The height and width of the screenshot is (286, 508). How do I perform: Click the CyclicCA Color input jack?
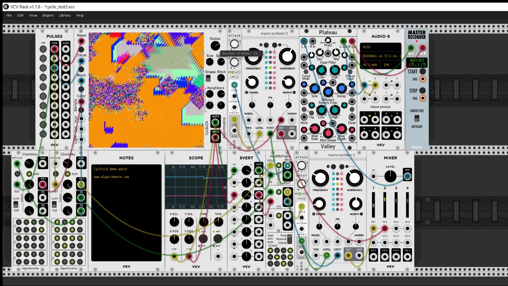(81, 102)
